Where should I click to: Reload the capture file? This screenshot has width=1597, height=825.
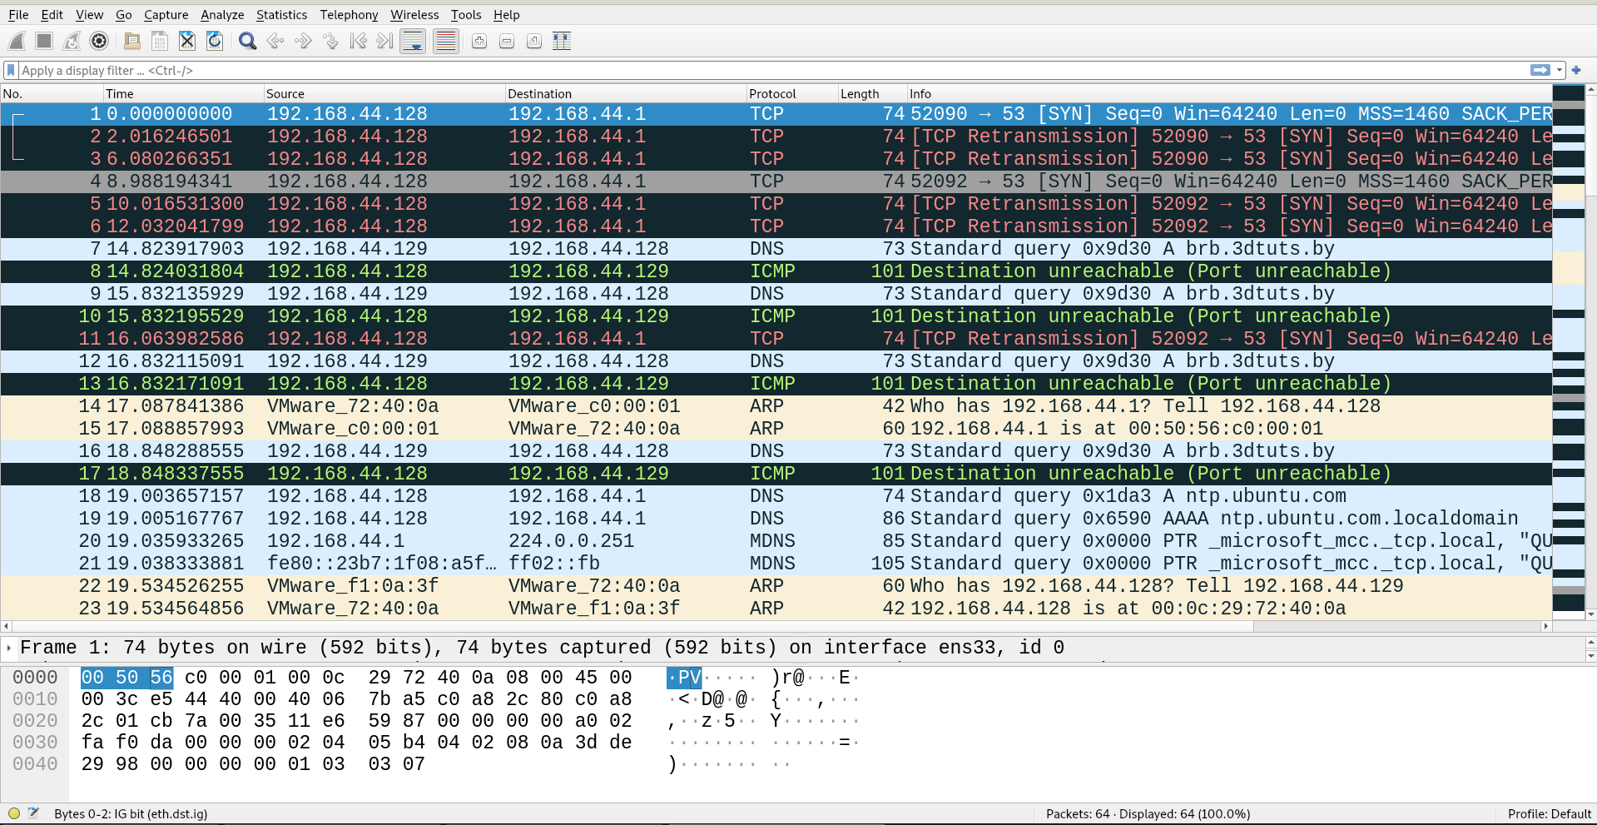[x=215, y=41]
